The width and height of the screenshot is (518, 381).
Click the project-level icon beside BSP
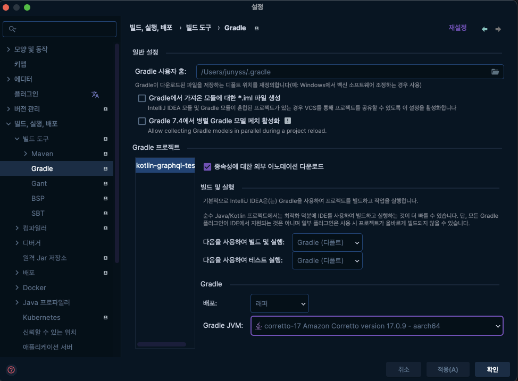pyautogui.click(x=105, y=198)
